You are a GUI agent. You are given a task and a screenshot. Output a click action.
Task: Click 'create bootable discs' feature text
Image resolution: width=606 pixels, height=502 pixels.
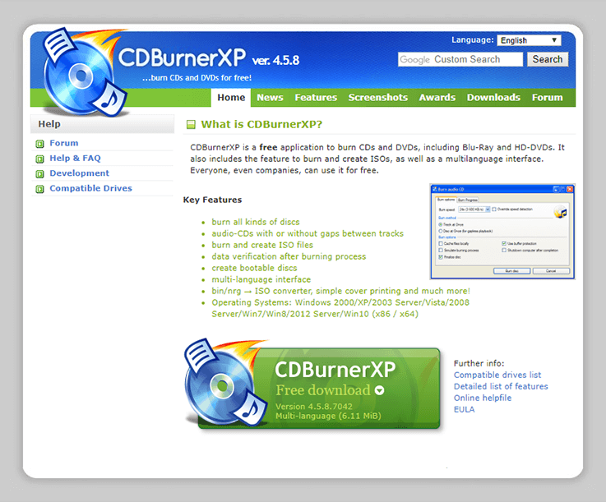coord(254,268)
